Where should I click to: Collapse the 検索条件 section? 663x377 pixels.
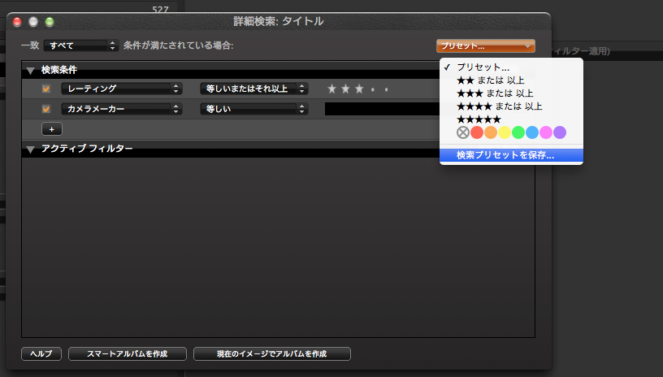(x=31, y=71)
